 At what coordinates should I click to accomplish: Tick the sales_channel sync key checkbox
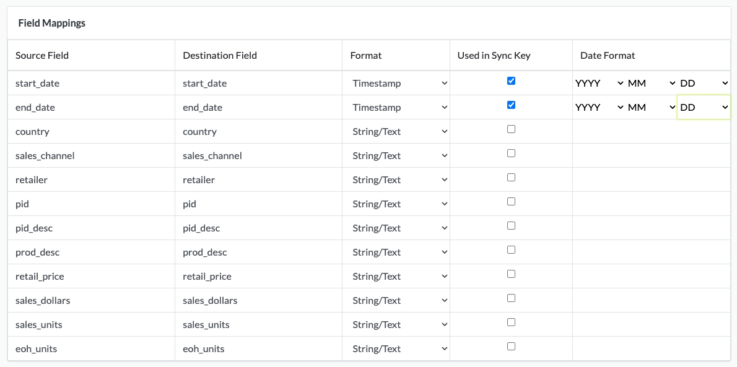coord(511,153)
